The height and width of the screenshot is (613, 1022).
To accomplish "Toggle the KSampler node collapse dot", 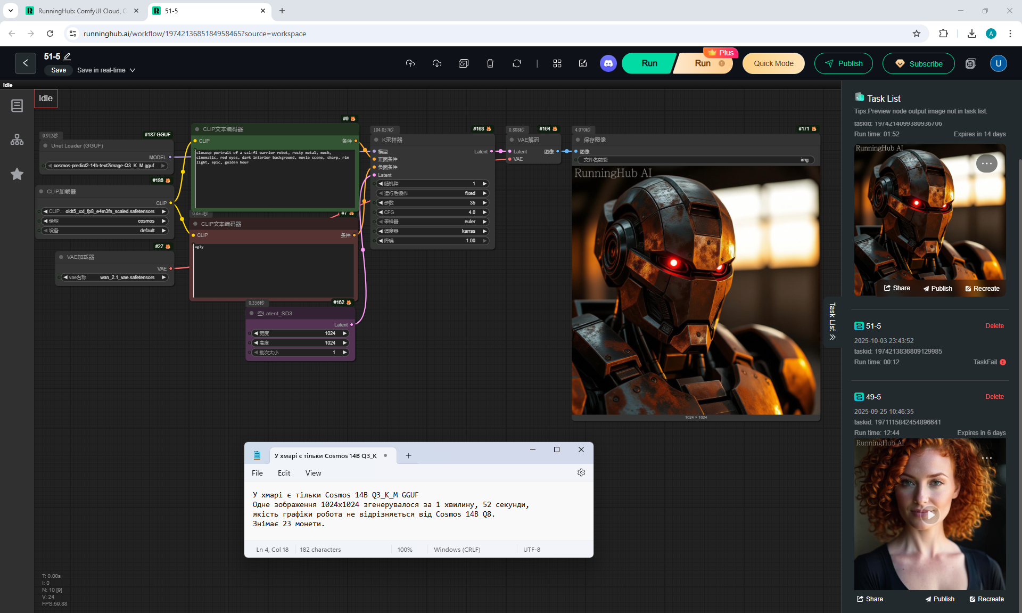I will click(376, 140).
